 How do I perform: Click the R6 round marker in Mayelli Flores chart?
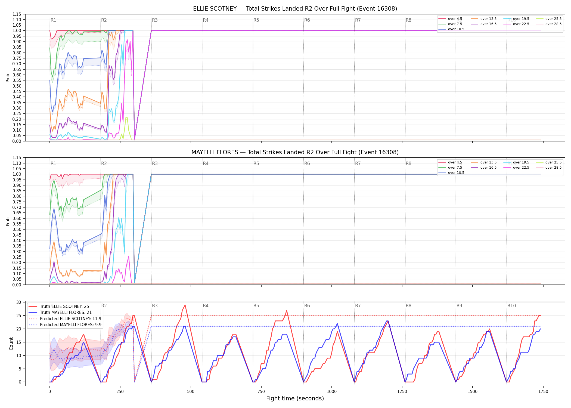tap(307, 163)
